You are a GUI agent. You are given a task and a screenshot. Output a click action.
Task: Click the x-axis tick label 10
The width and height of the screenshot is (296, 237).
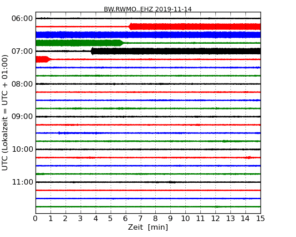point(185,219)
